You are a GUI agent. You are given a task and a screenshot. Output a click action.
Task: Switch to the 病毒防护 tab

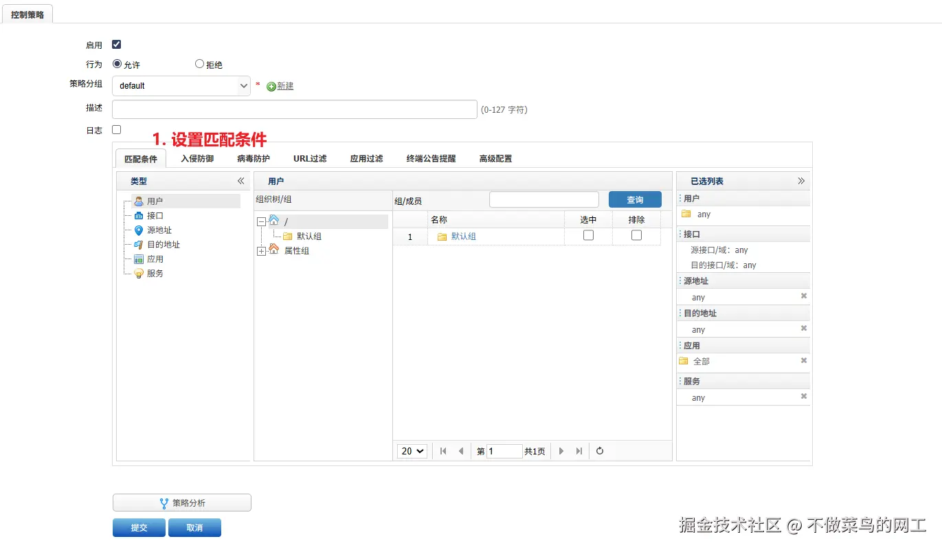254,158
